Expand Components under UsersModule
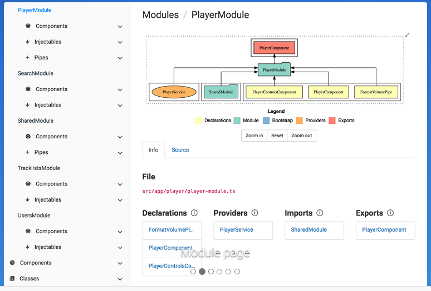 point(120,232)
